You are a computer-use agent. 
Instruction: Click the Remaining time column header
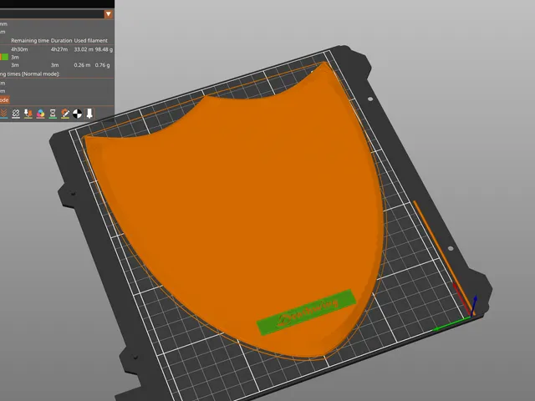click(30, 41)
